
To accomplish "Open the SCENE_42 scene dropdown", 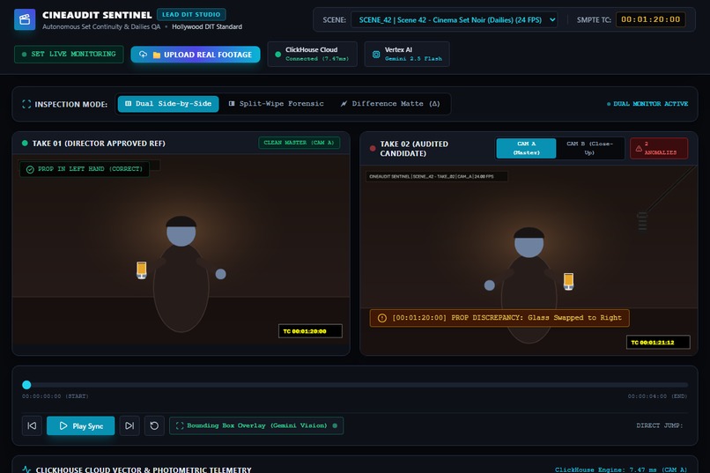I will click(x=454, y=20).
